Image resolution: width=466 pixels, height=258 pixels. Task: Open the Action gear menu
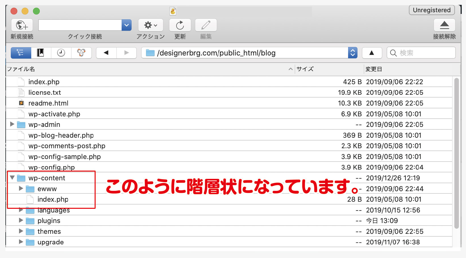pyautogui.click(x=151, y=25)
